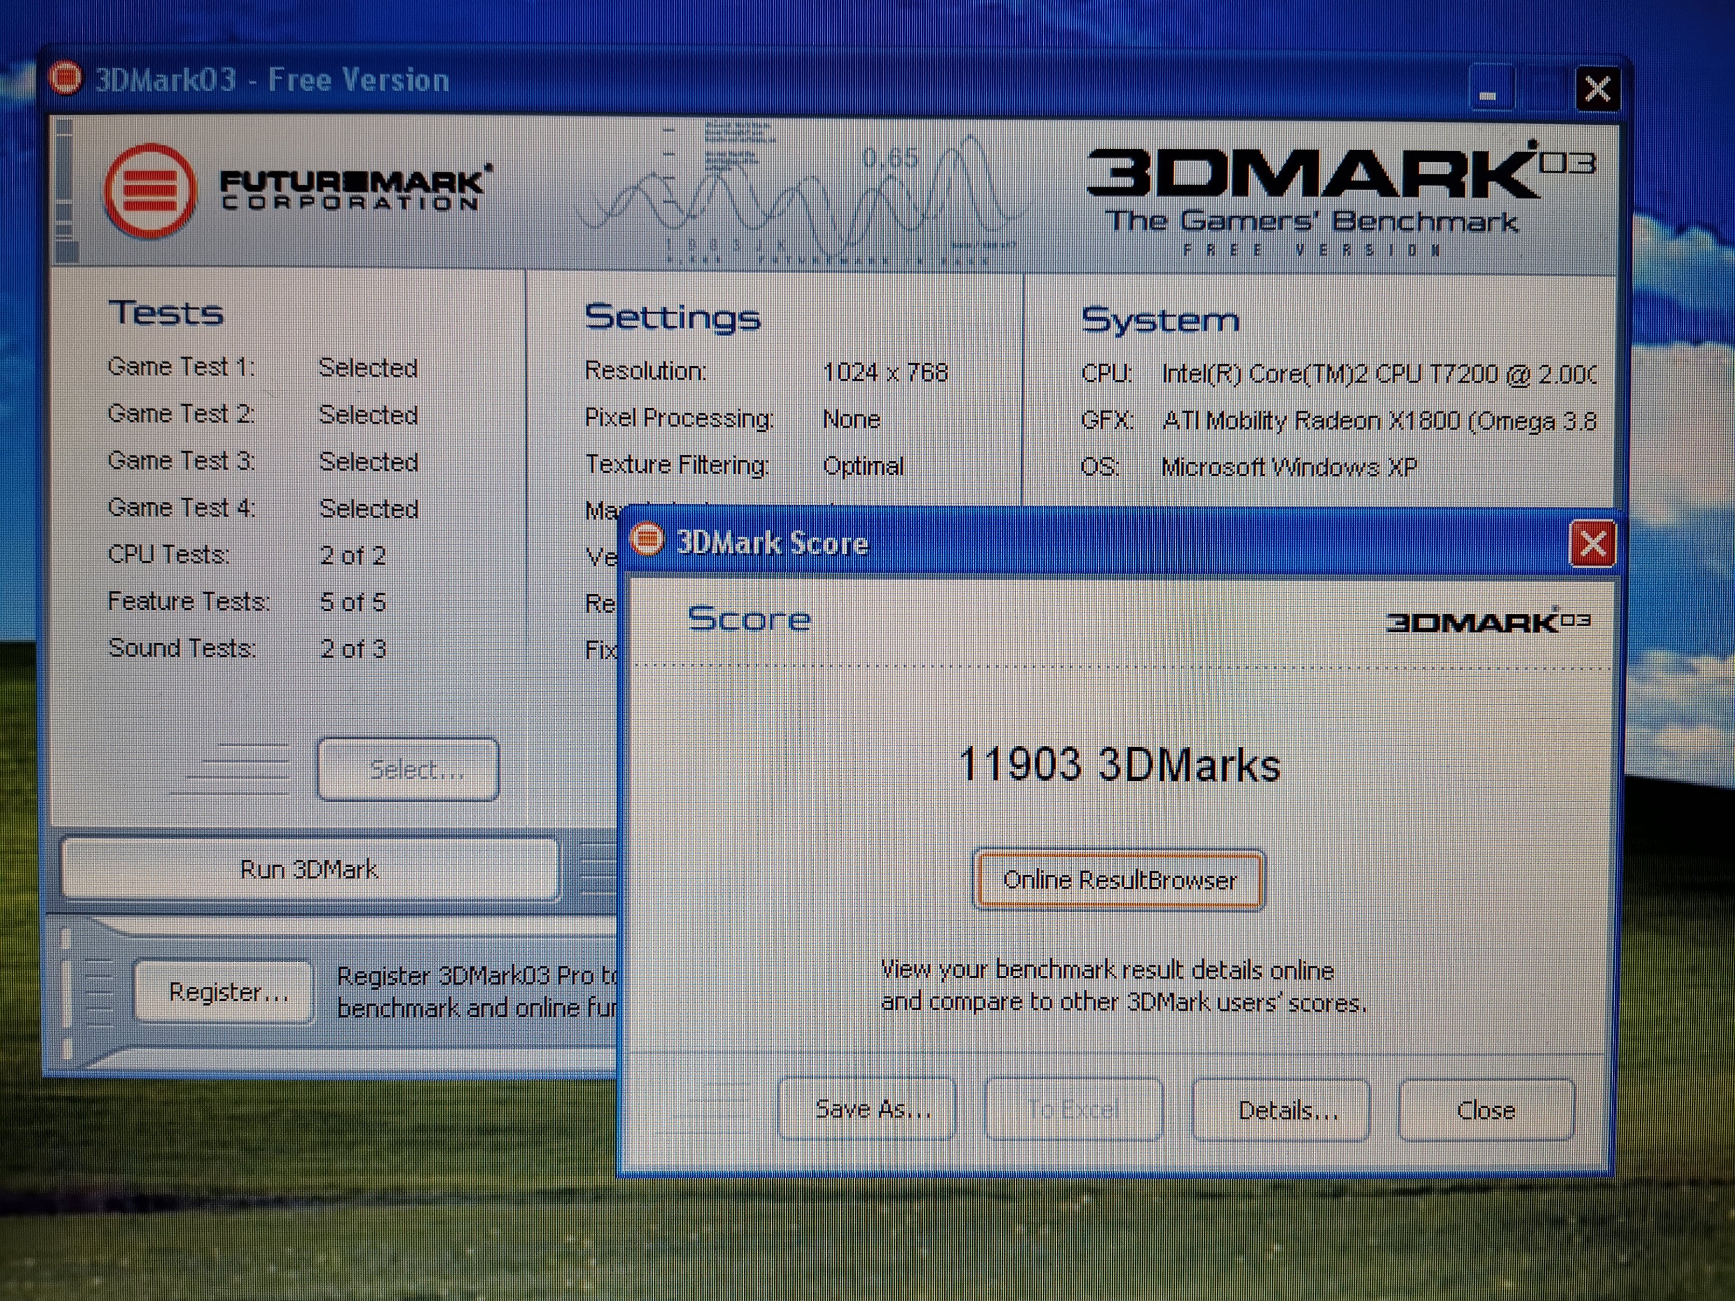The width and height of the screenshot is (1735, 1301).
Task: Click the Select... button under Tests
Action: pyautogui.click(x=408, y=770)
